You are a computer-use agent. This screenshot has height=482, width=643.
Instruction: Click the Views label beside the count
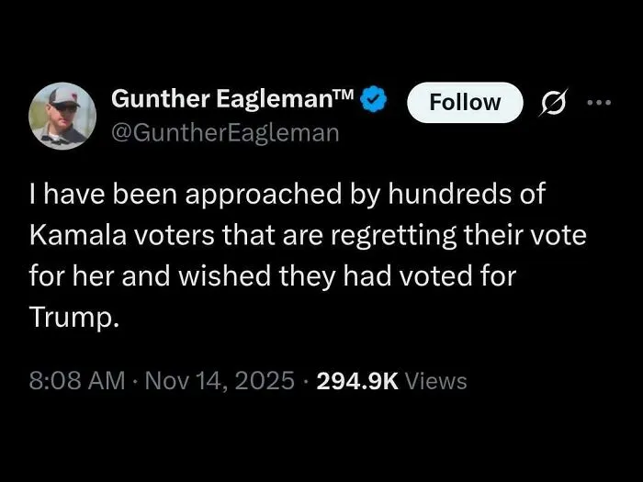coord(436,381)
